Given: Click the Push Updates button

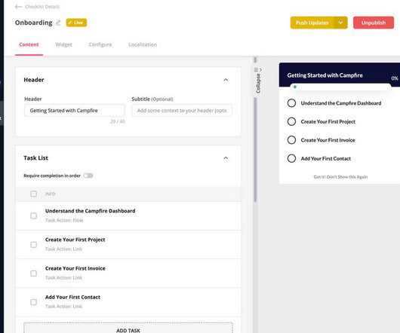Looking at the screenshot, I should 312,23.
